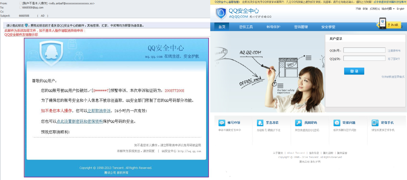Click the 腾讯招聘 footer link
407x180 pixels.
pyautogui.click(x=328, y=153)
